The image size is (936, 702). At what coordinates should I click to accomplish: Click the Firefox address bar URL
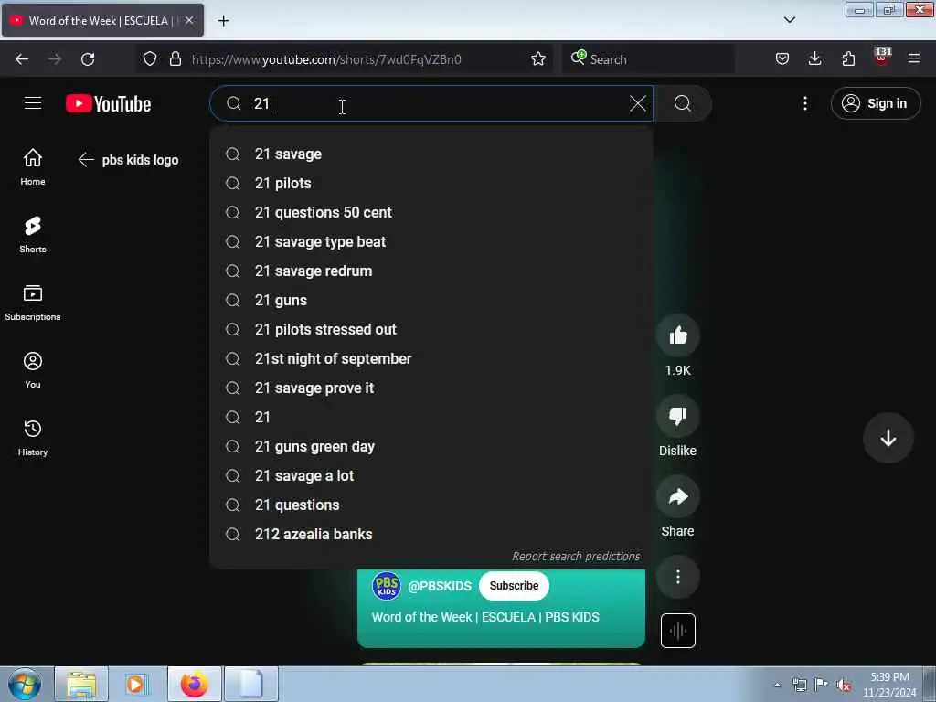point(326,59)
